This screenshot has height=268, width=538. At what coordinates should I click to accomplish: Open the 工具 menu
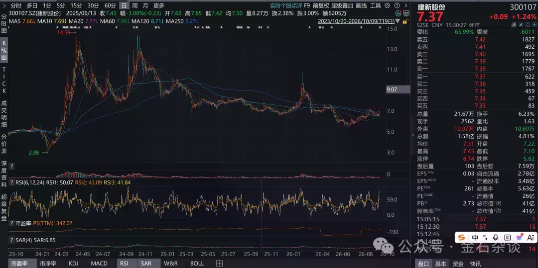376,5
